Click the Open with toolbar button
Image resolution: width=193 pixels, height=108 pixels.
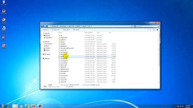[56, 30]
